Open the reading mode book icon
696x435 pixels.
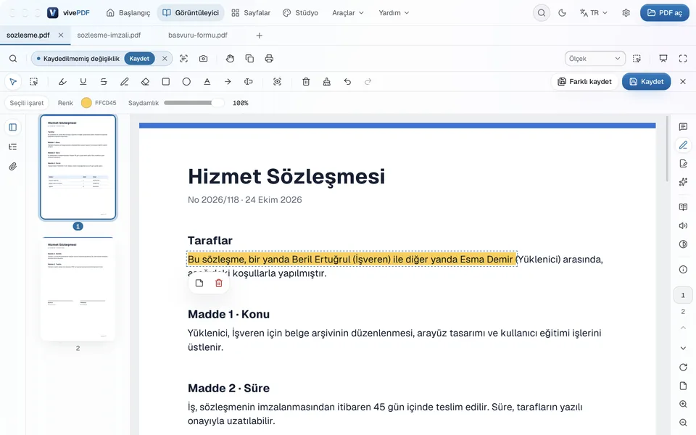coord(683,207)
